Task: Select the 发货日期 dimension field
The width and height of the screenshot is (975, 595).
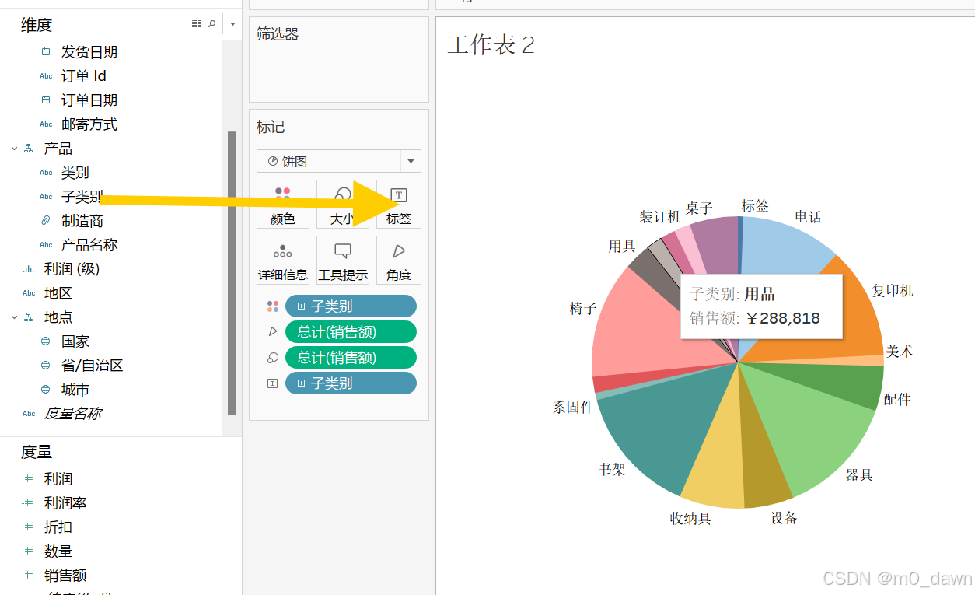Action: point(89,52)
